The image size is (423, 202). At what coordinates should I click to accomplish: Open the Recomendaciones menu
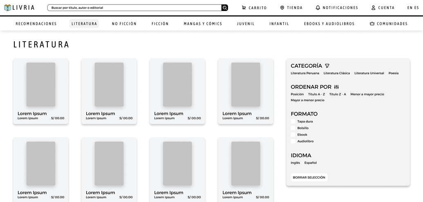[36, 24]
